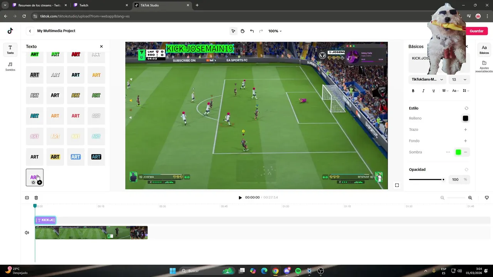Viewport: 493px width, 277px height.
Task: Reload the TikTok Studio page
Action: click(x=24, y=16)
